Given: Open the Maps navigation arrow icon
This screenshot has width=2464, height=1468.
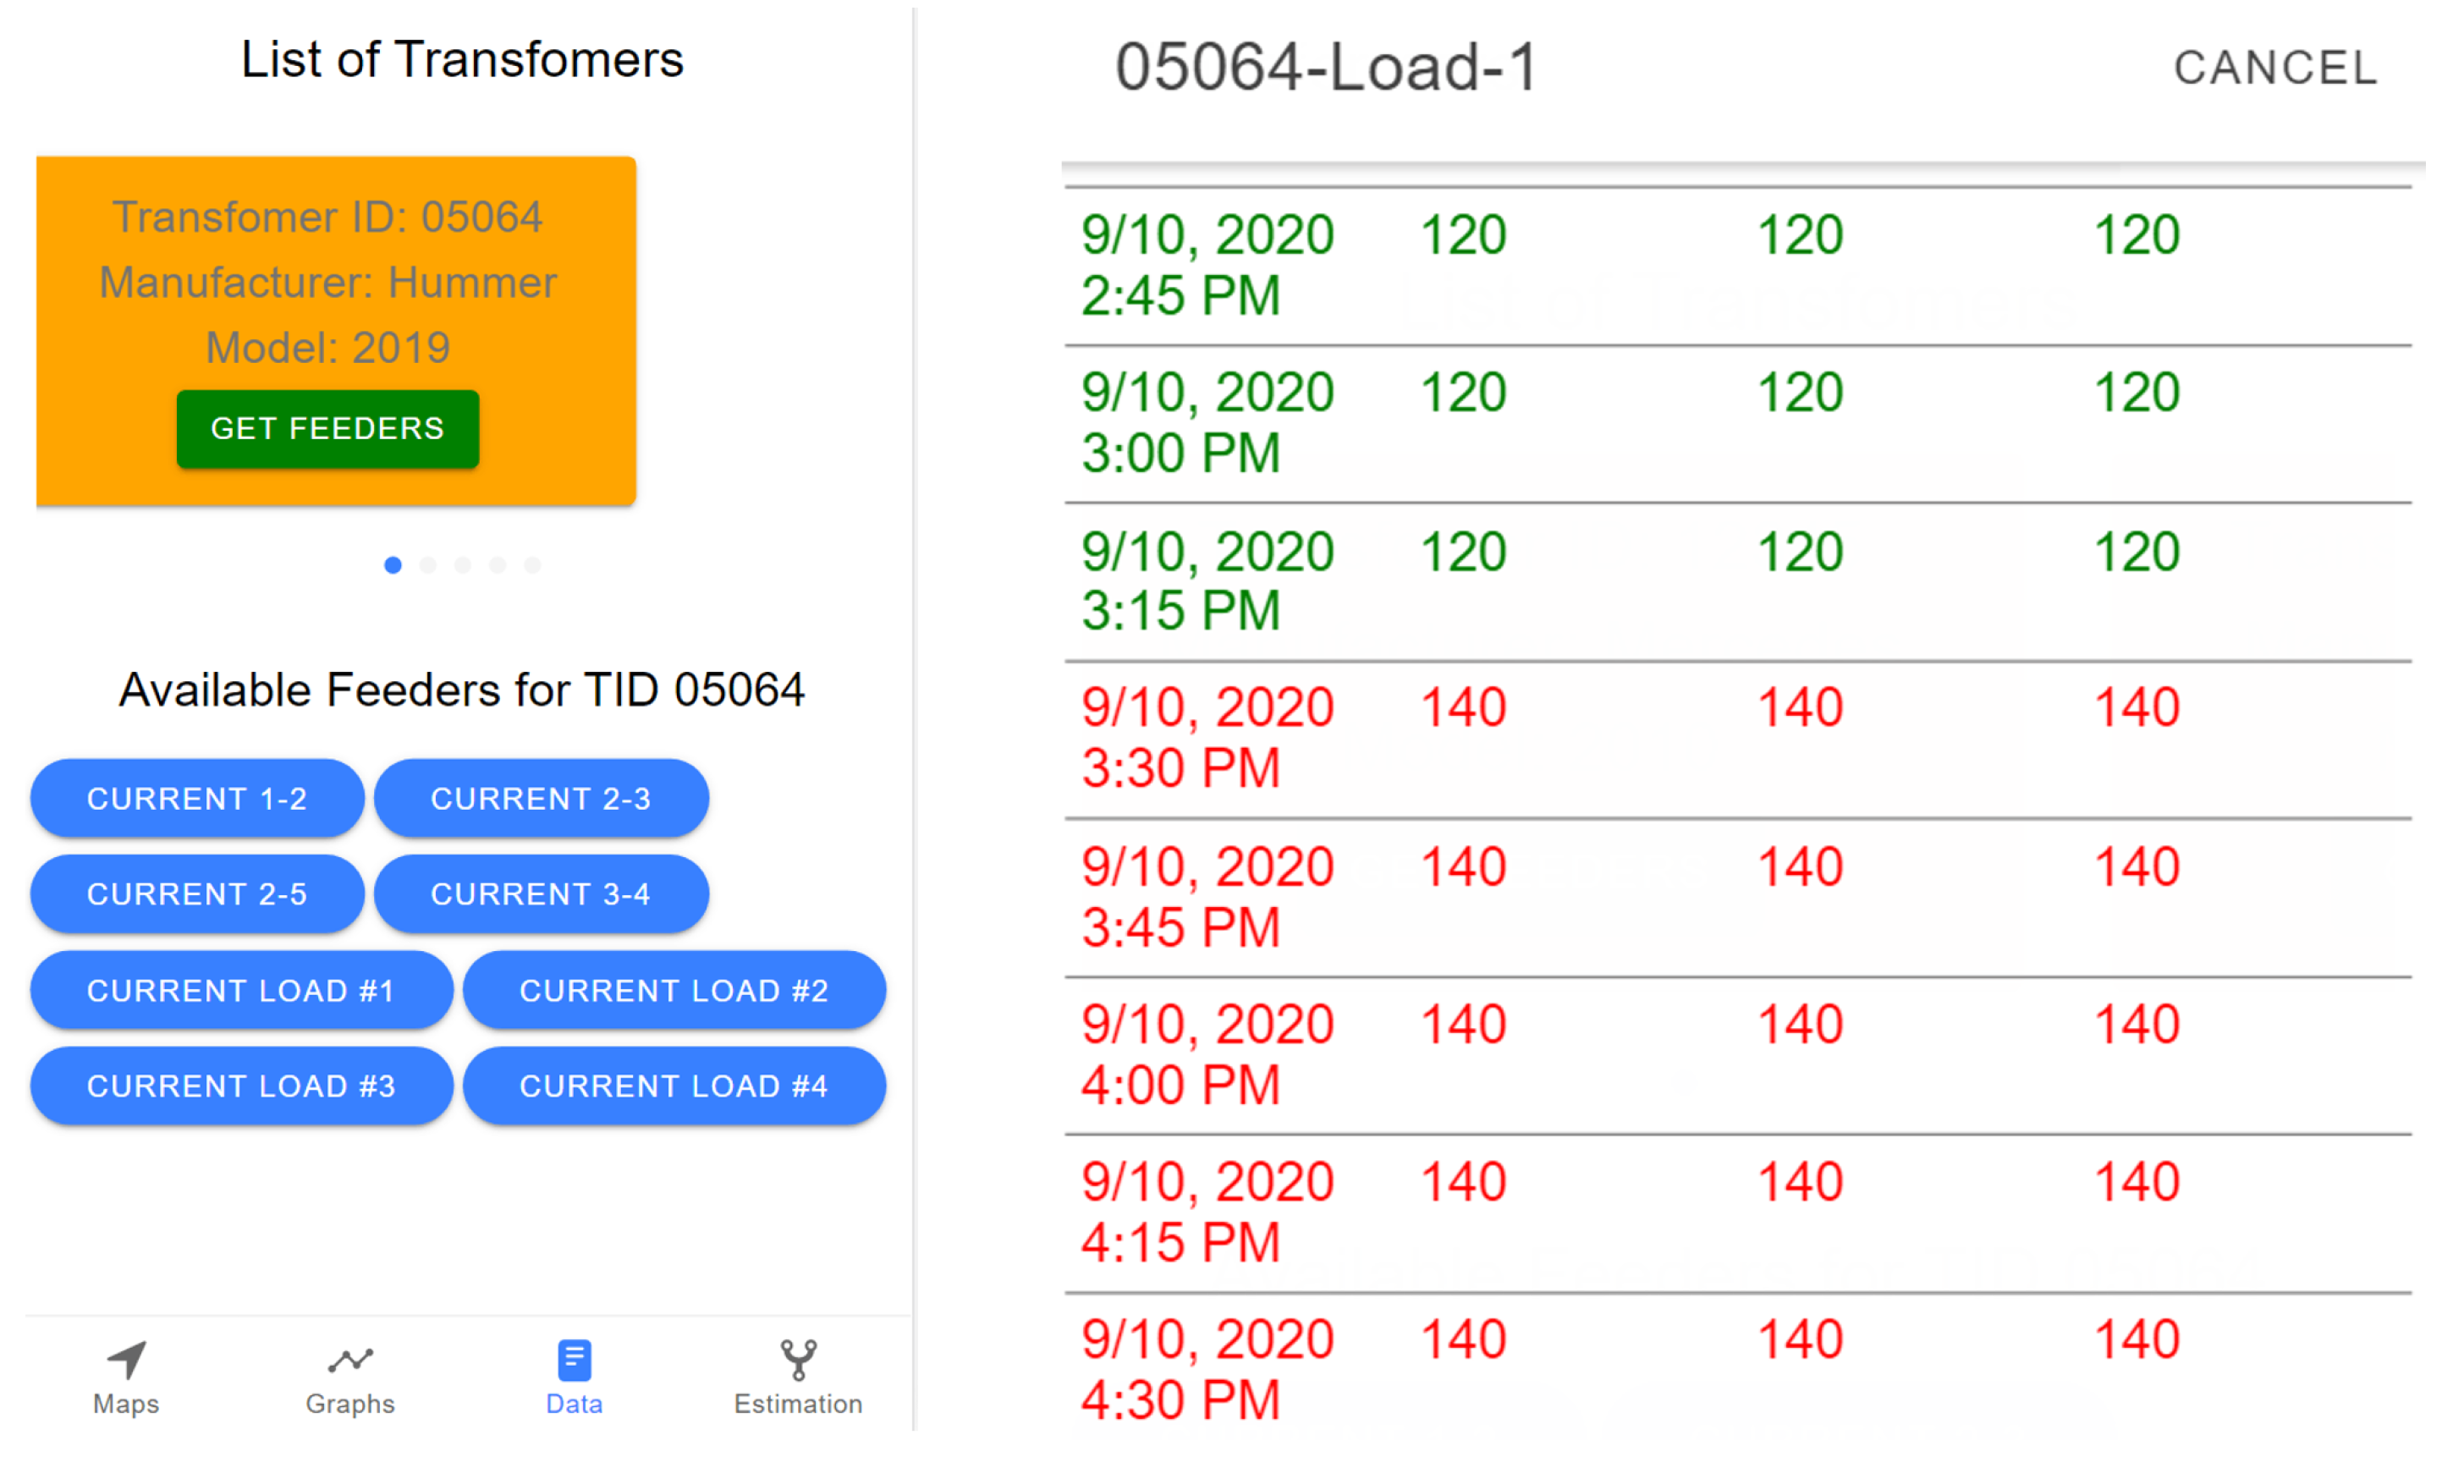Looking at the screenshot, I should [x=127, y=1361].
